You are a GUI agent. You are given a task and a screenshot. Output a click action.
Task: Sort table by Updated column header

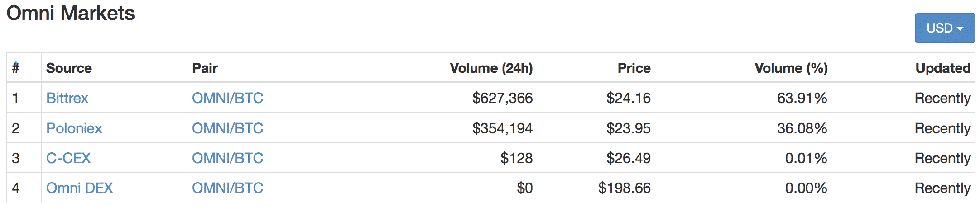click(x=943, y=68)
